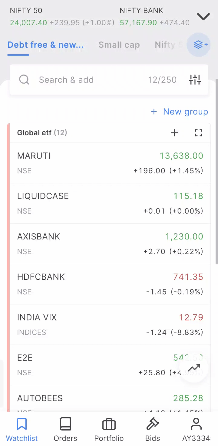Viewport: 218px width, 446px height.
Task: Click the New group link
Action: coord(180,112)
